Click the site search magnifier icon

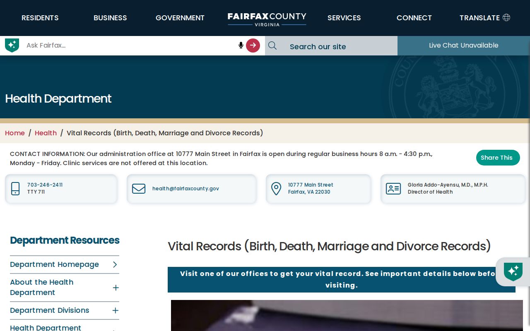(272, 46)
